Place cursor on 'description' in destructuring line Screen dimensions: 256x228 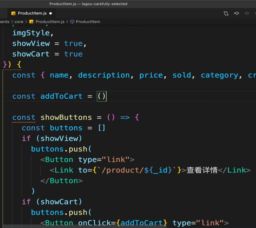104,75
